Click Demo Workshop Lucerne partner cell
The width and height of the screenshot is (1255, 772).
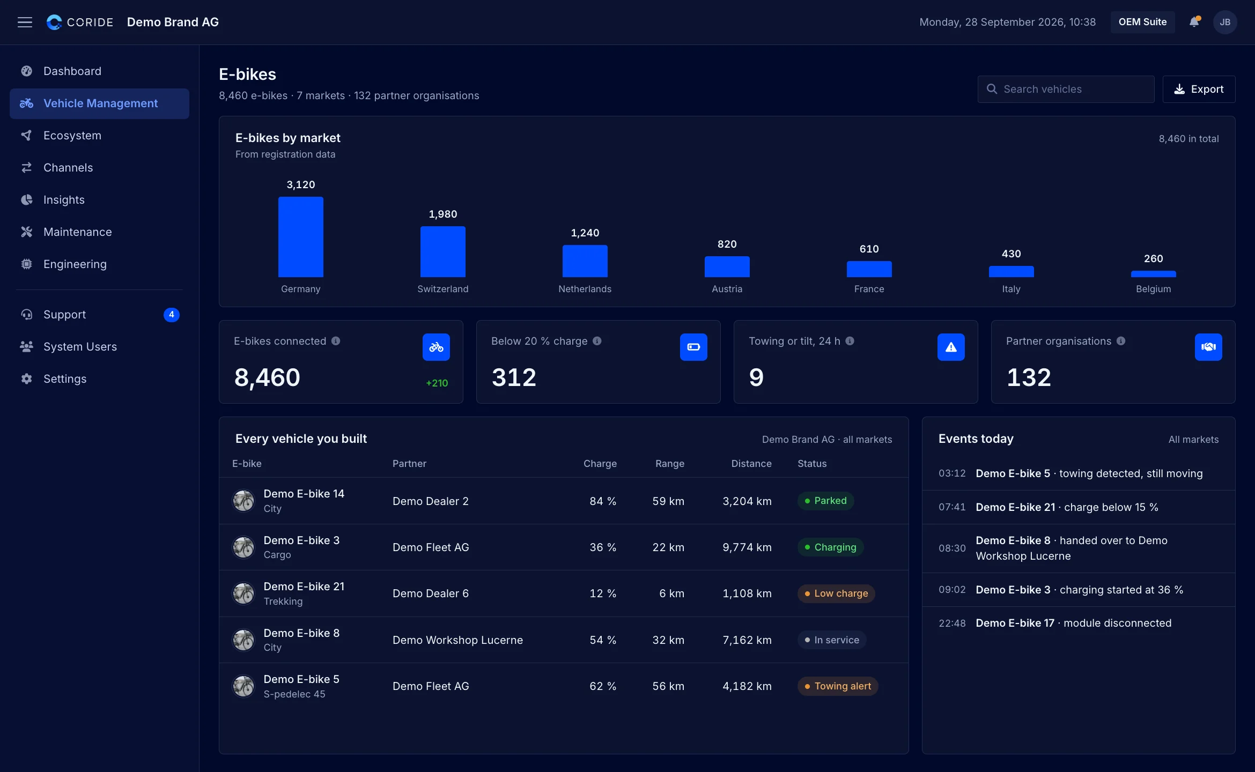(457, 640)
